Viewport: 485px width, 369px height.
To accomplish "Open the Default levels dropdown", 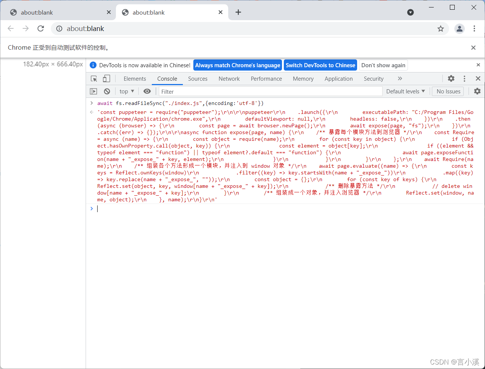I will click(x=405, y=92).
